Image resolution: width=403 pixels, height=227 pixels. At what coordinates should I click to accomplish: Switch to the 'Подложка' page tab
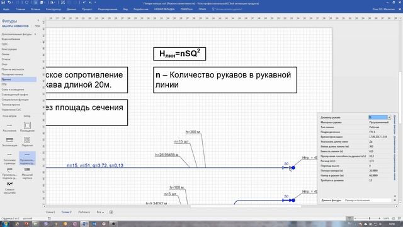[x=84, y=212]
